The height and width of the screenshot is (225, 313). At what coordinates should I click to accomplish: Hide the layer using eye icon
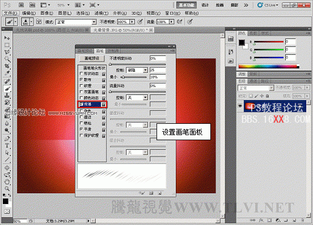[240, 106]
